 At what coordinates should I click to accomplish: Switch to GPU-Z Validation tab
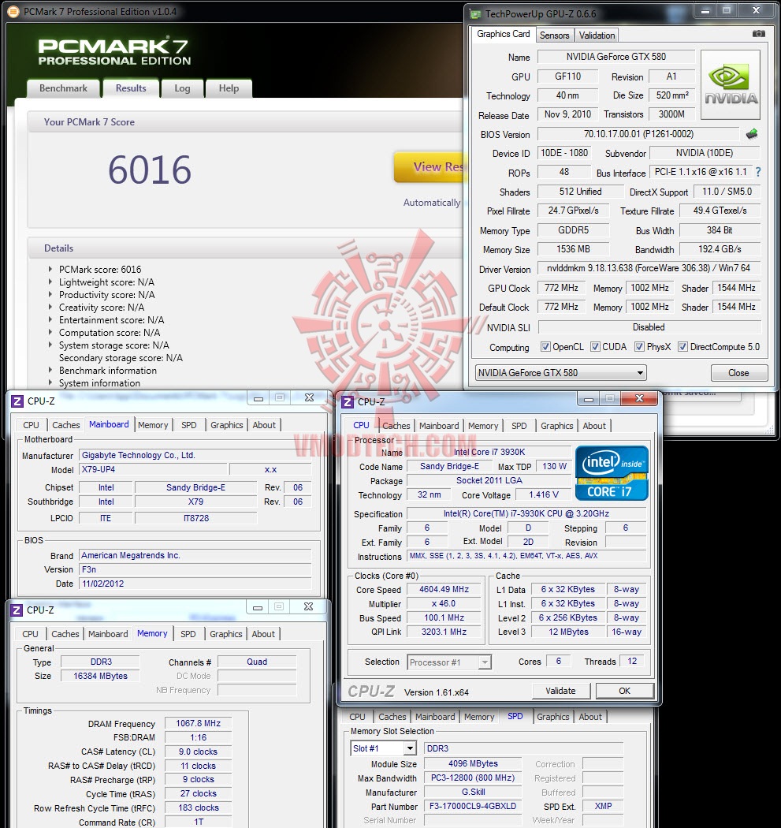coord(597,35)
